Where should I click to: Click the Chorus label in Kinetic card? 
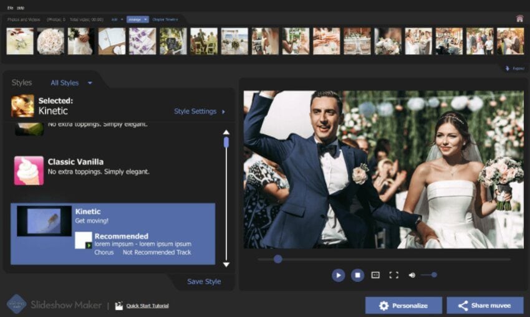pos(104,252)
